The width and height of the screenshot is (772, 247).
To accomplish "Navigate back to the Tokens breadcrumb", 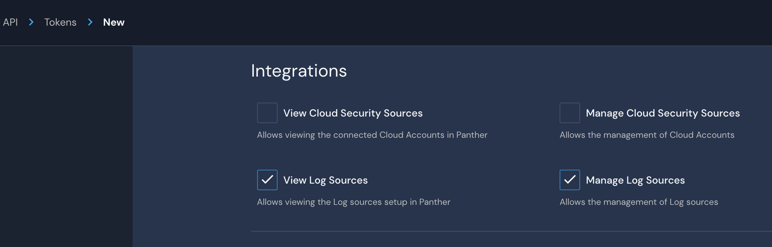I will coord(60,22).
